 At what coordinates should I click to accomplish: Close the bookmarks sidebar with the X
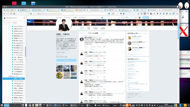24,18
